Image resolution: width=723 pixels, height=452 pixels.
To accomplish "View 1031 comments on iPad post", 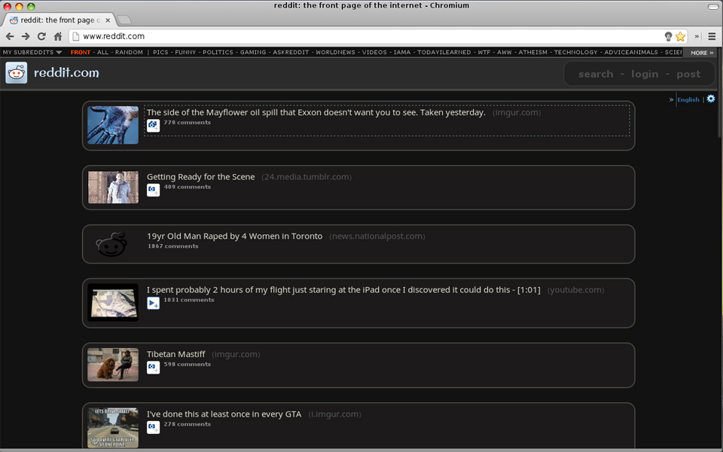I will (189, 300).
